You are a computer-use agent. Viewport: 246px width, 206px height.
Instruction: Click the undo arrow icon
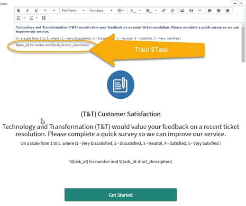(x=45, y=10)
